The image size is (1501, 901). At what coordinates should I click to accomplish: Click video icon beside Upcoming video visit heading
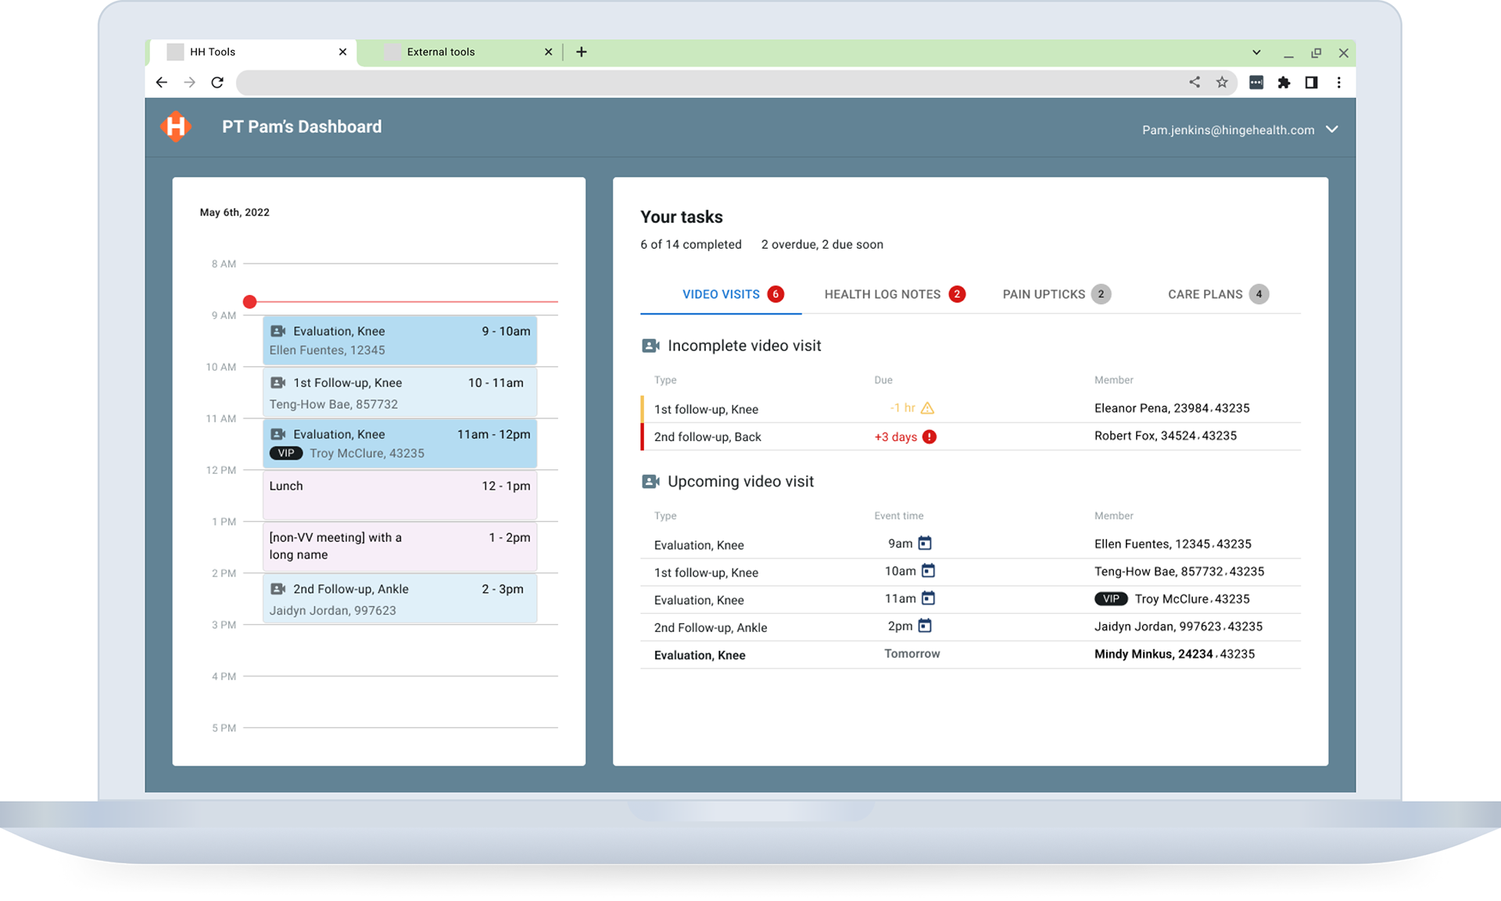point(650,482)
